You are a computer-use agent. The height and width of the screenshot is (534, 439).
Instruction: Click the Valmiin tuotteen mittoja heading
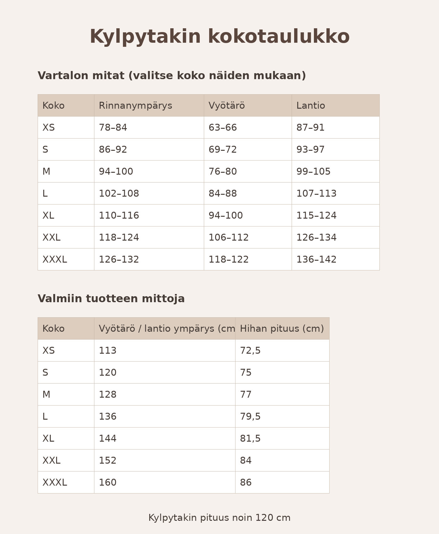tap(111, 299)
